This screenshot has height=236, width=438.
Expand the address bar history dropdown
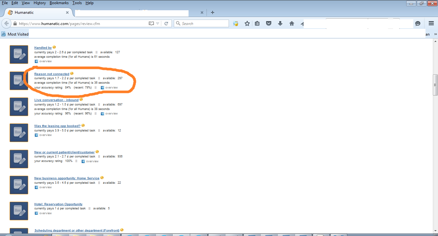(x=157, y=23)
